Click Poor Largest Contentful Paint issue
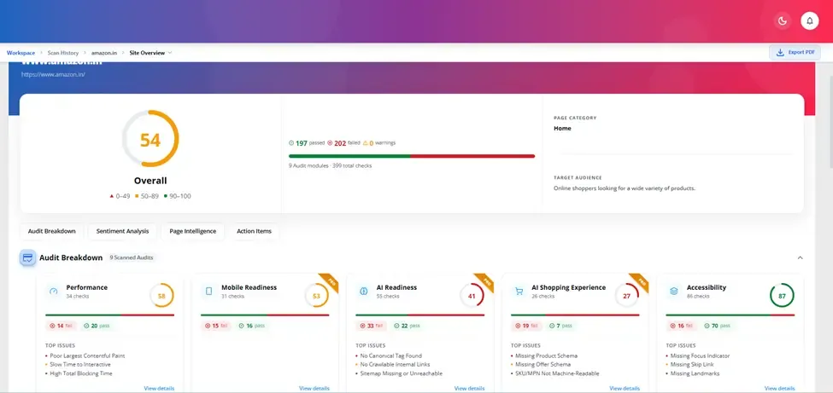 (x=87, y=355)
